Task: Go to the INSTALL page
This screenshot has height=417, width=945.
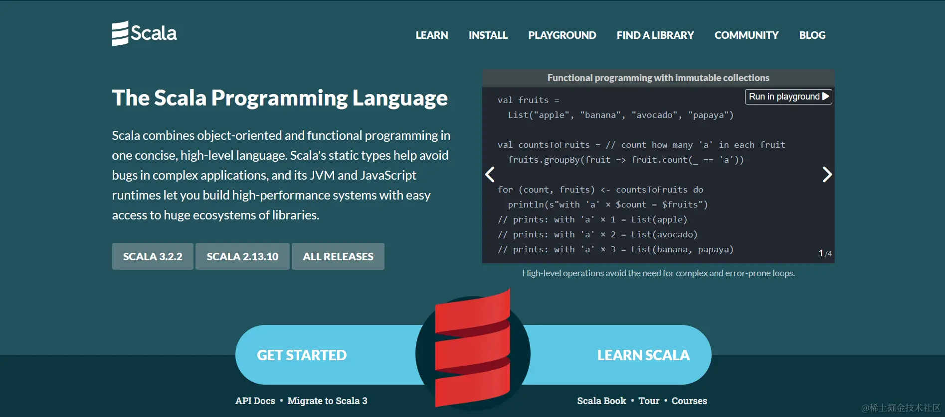Action: click(x=488, y=35)
